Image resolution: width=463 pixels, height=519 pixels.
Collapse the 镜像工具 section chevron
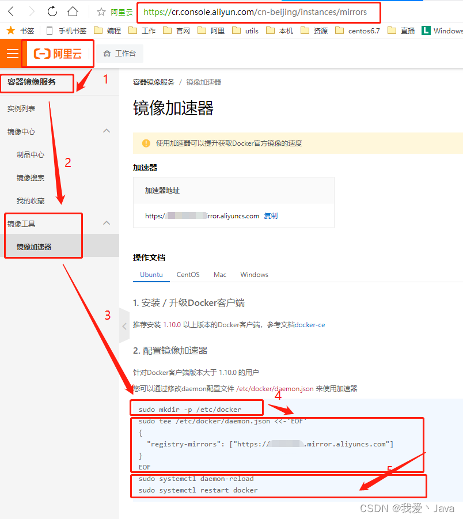[x=107, y=223]
